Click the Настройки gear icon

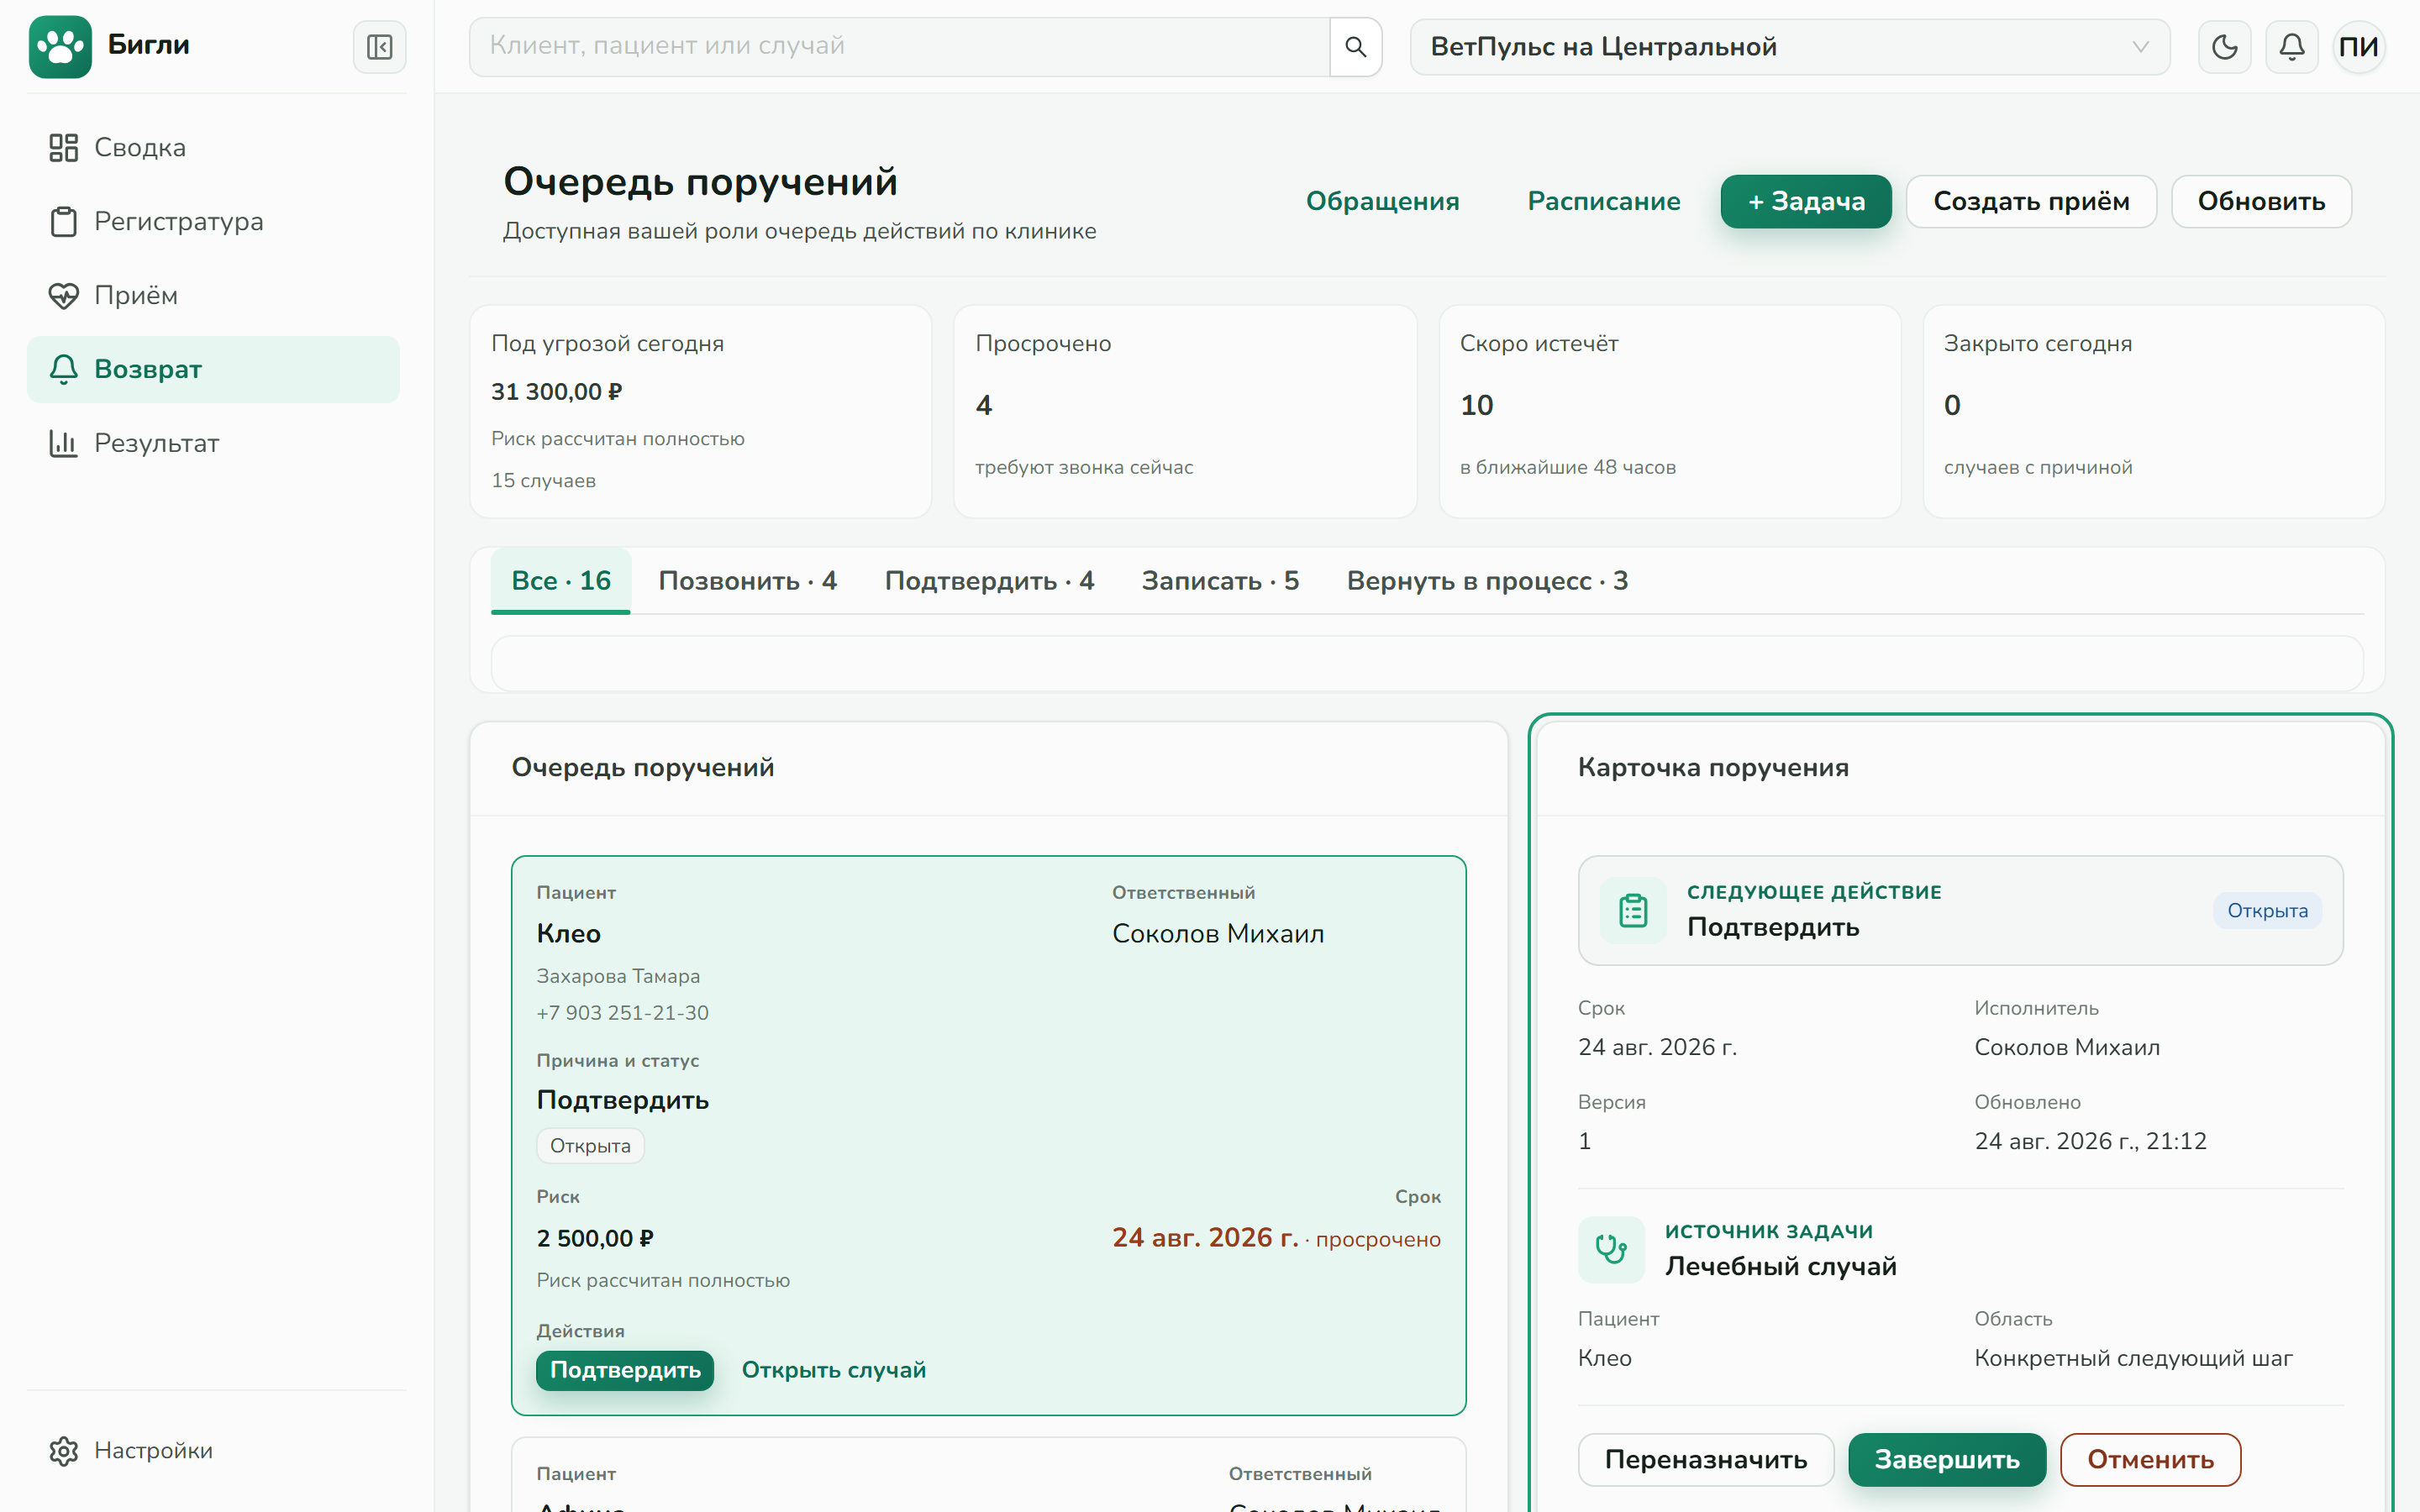click(x=63, y=1451)
